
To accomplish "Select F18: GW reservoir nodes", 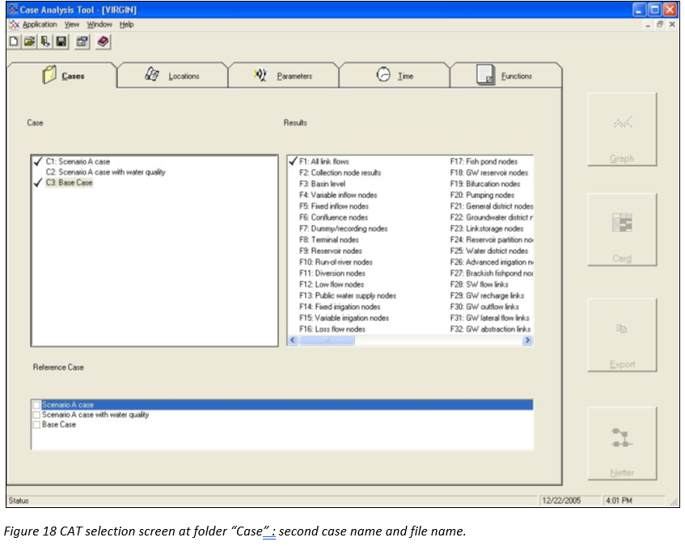I will [488, 172].
